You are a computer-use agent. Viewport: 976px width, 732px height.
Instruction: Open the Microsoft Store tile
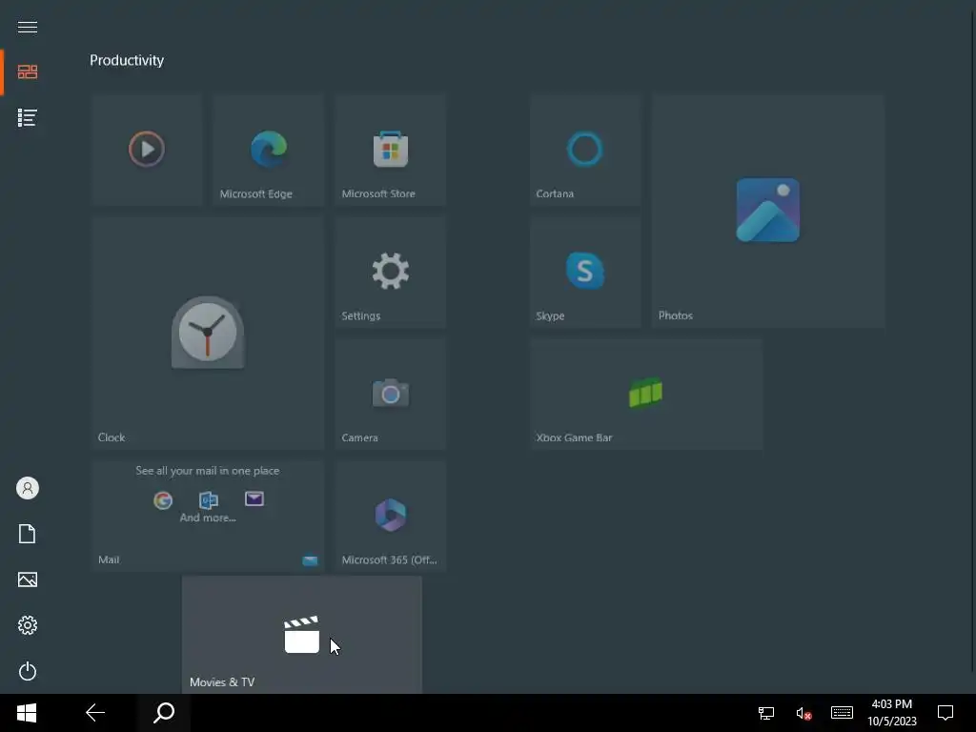(390, 150)
